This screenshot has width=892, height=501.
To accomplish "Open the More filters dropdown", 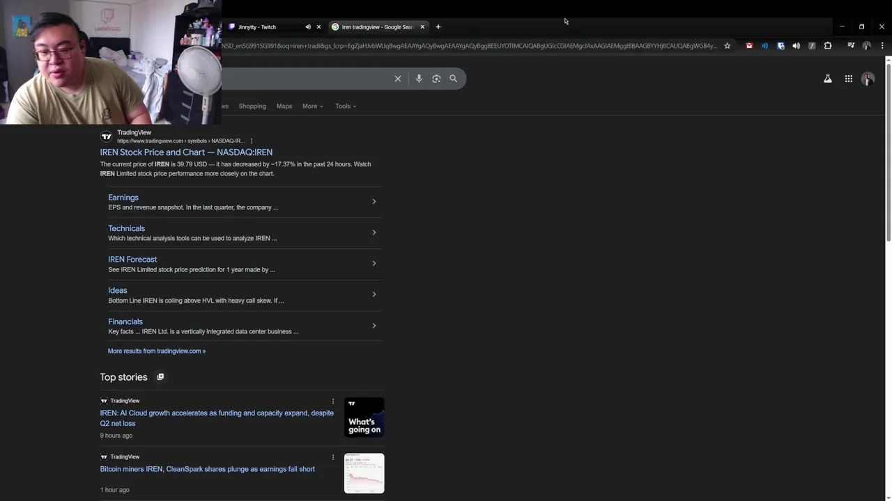I will coord(313,106).
